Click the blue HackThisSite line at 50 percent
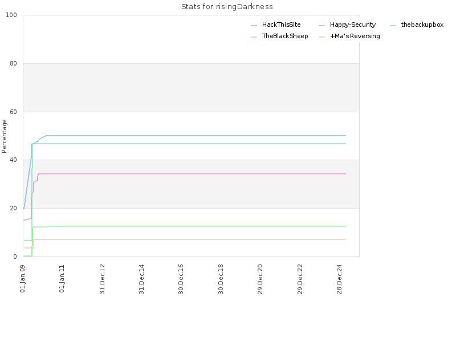 (x=196, y=136)
